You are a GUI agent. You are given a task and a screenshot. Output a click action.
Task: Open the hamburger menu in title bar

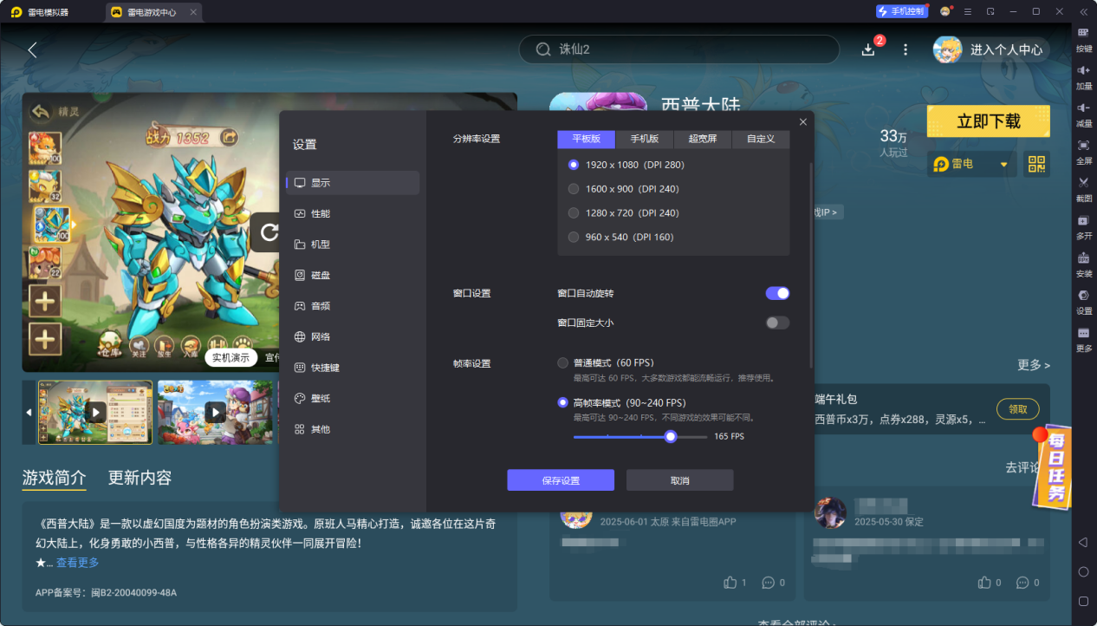(968, 11)
